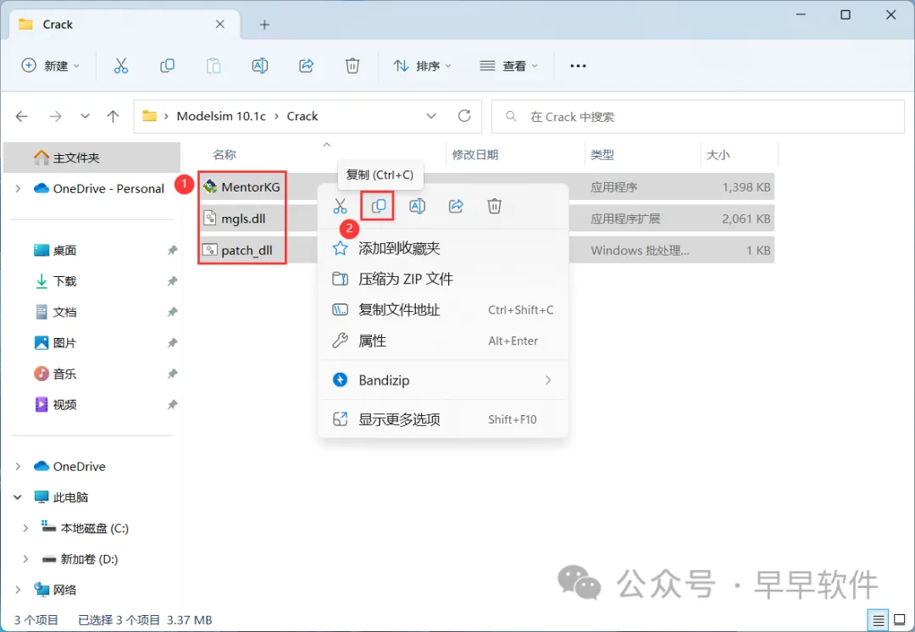Click the Copy icon in the top toolbar
Screen dimensions: 915x632
click(167, 66)
